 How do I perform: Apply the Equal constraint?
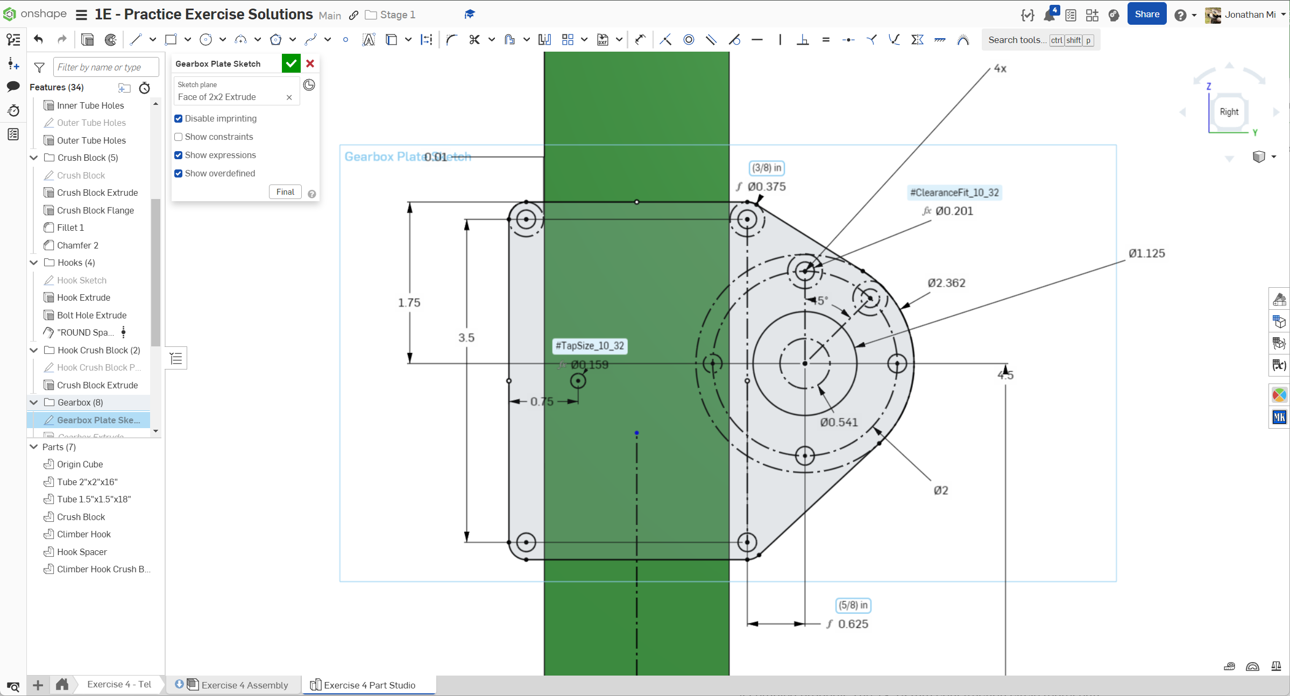826,39
